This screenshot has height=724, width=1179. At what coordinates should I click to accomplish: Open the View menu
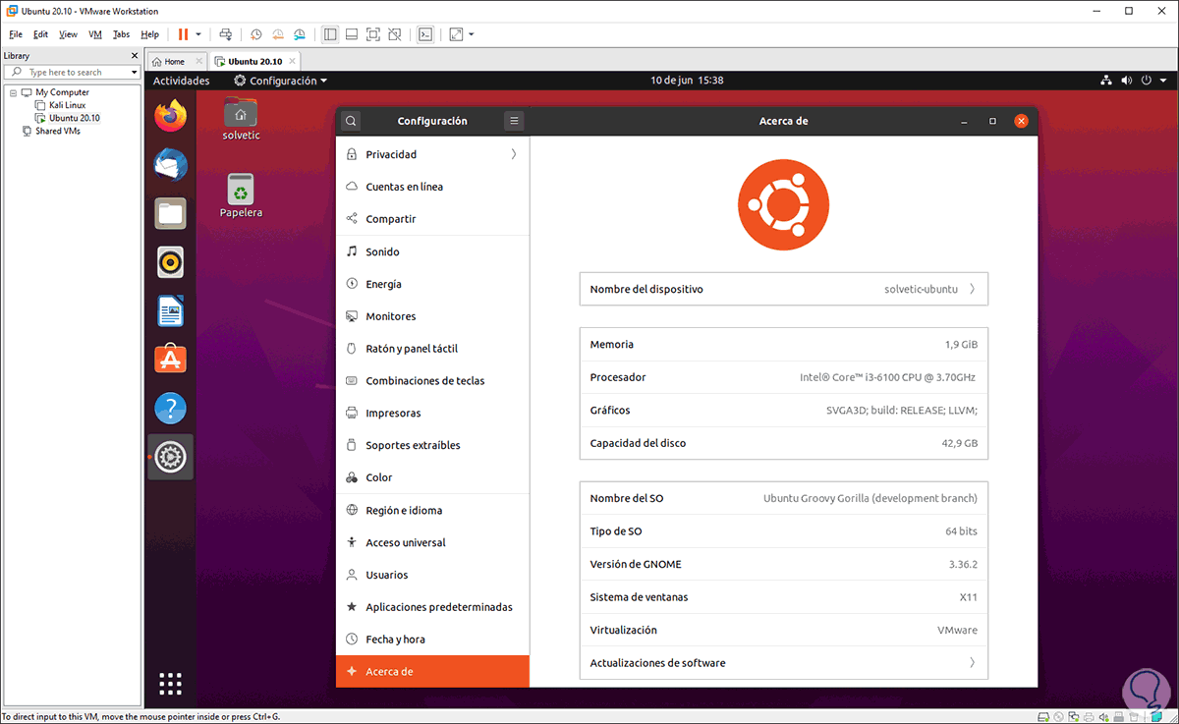coord(68,34)
